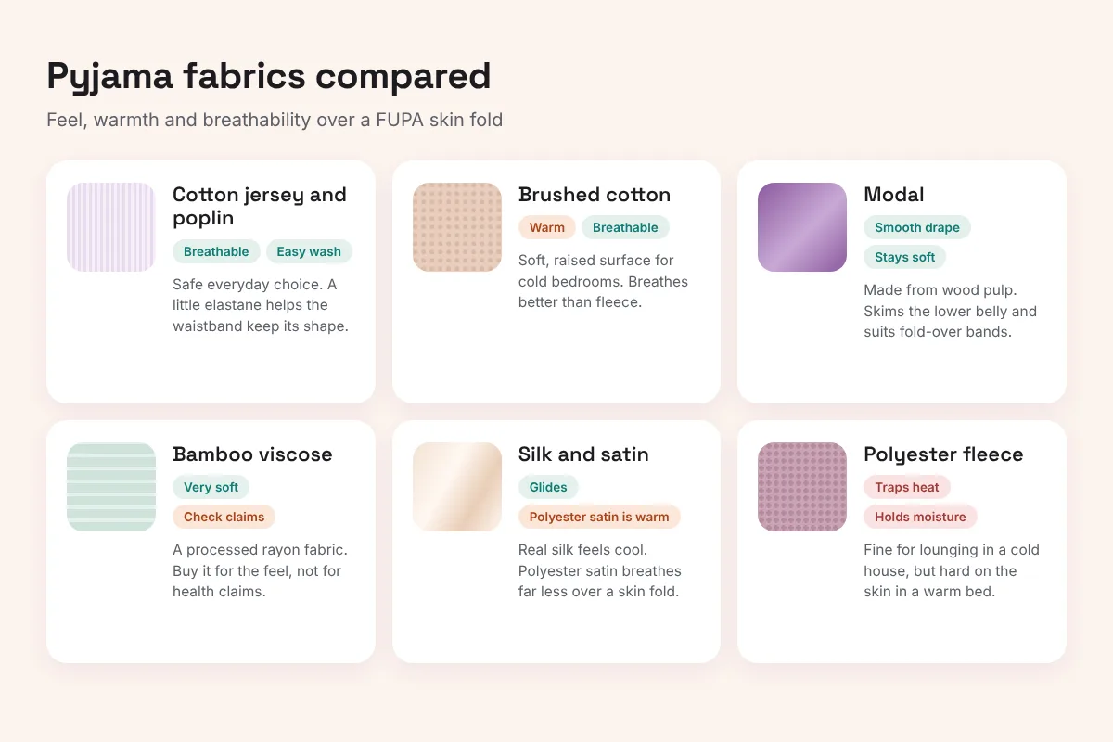1113x742 pixels.
Task: Click the Breathable tag on Brushed cotton
Action: click(x=625, y=227)
